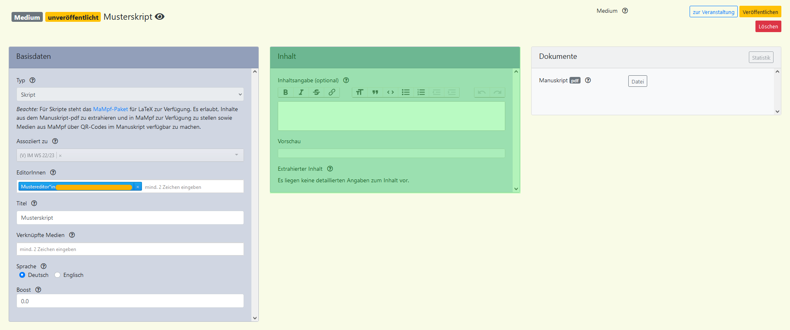Screen dimensions: 790x330
Task: Show help for the Sprache option
Action: pos(44,266)
